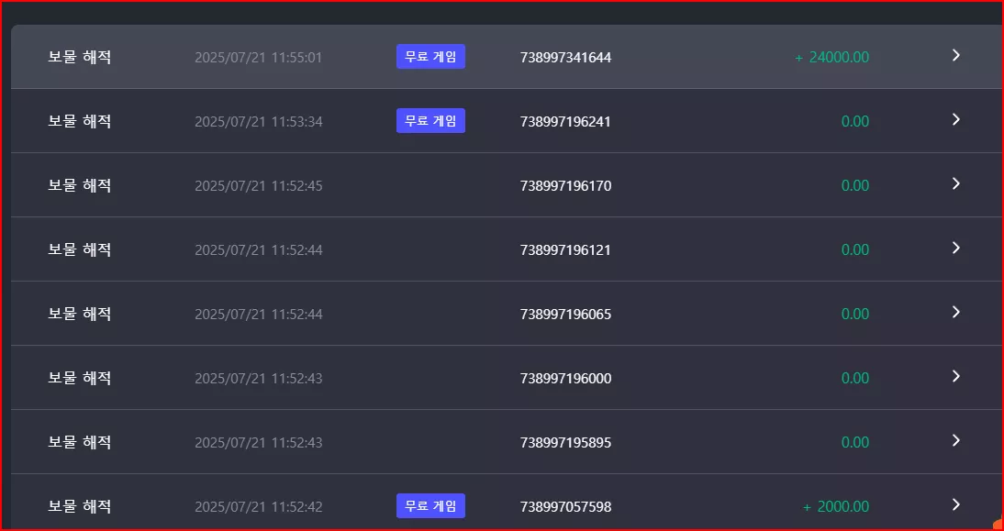Open transaction ID 738997341644

point(565,58)
